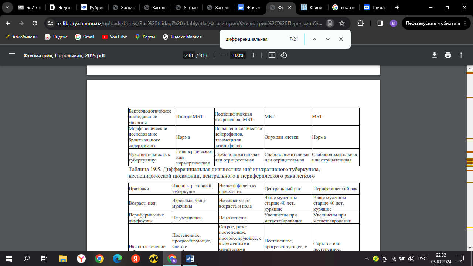Open Yandex Browser from taskbar
473x266 pixels.
click(81, 259)
